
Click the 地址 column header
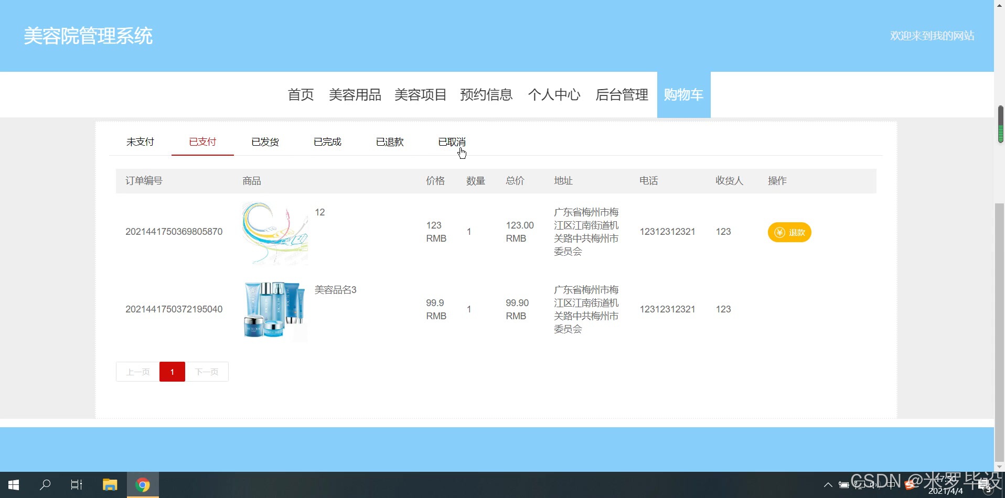(563, 181)
